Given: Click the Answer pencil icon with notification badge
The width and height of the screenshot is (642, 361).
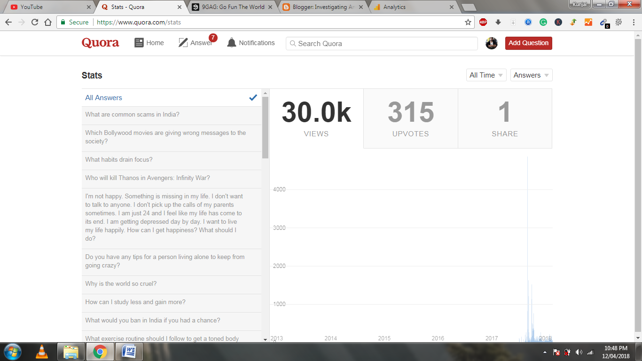Looking at the screenshot, I should tap(182, 43).
